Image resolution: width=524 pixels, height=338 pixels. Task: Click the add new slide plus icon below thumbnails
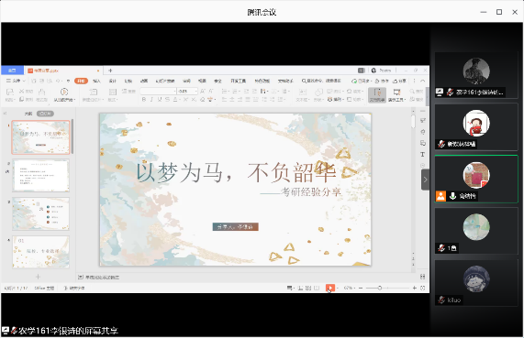(38, 277)
